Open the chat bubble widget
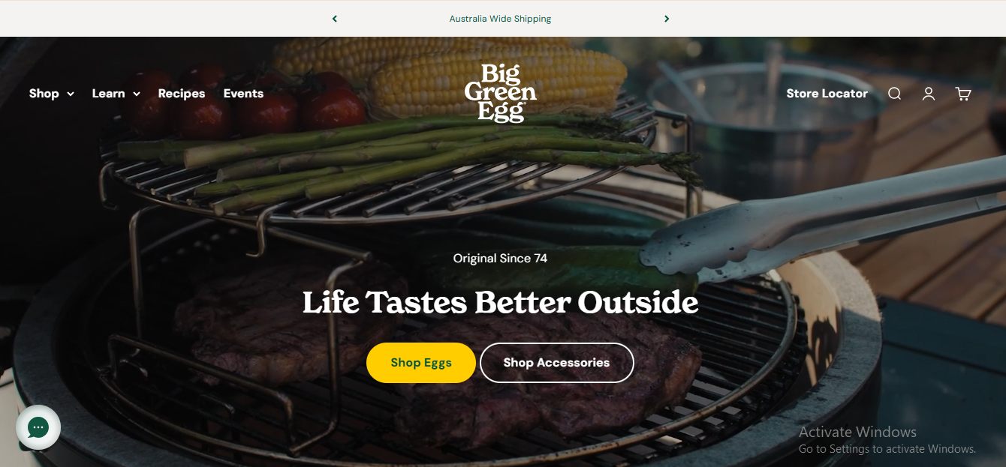 (x=38, y=427)
